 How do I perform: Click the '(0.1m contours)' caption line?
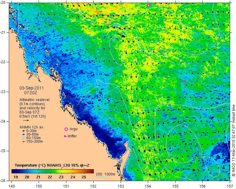pyautogui.click(x=32, y=104)
